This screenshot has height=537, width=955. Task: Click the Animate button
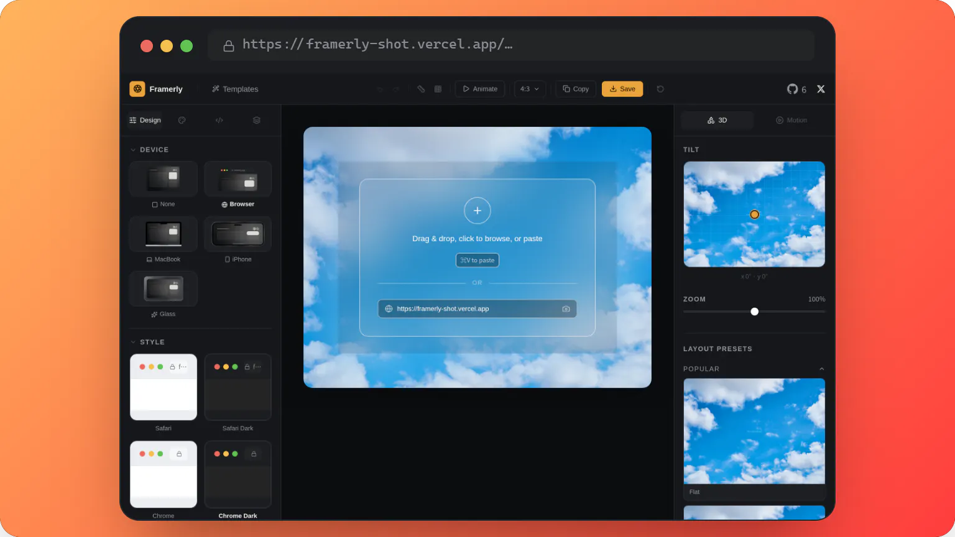click(x=480, y=89)
